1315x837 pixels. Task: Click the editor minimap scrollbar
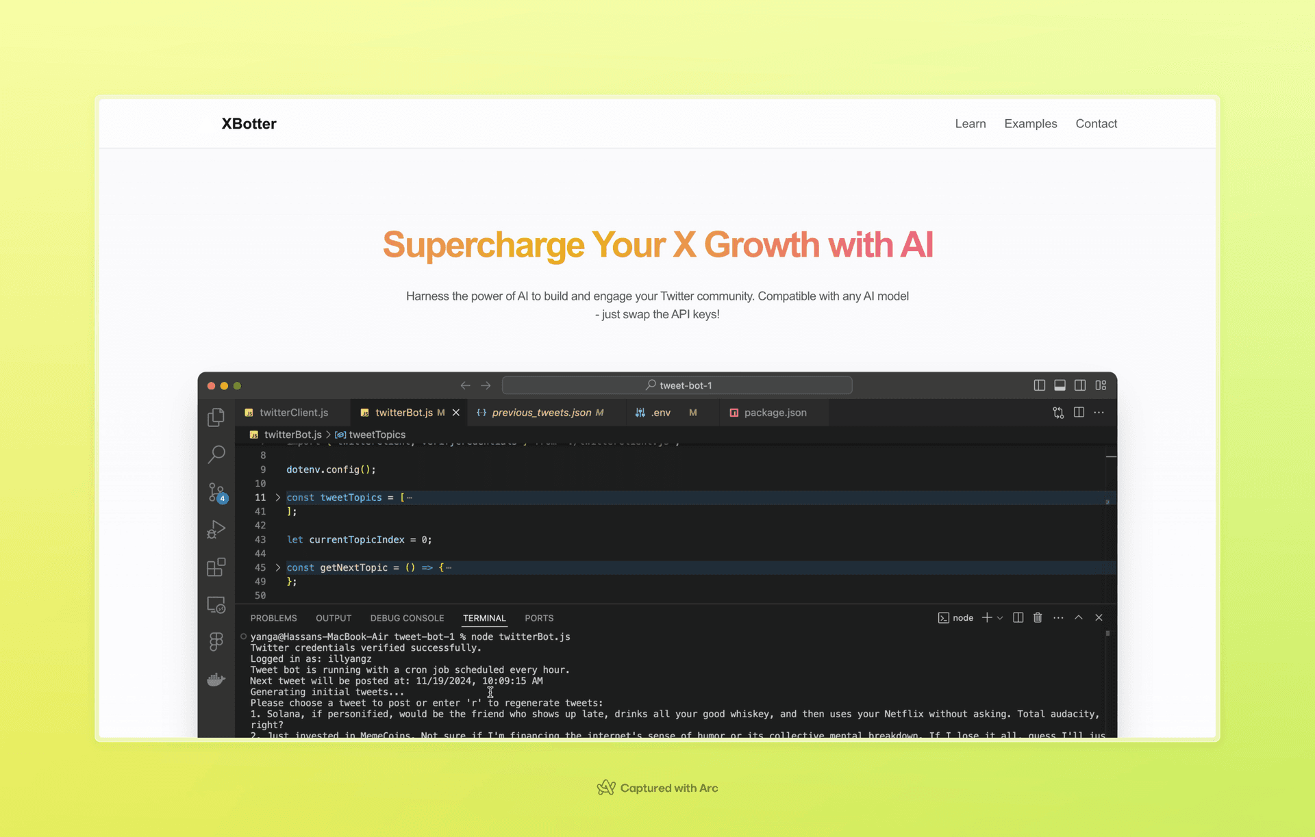click(1111, 524)
